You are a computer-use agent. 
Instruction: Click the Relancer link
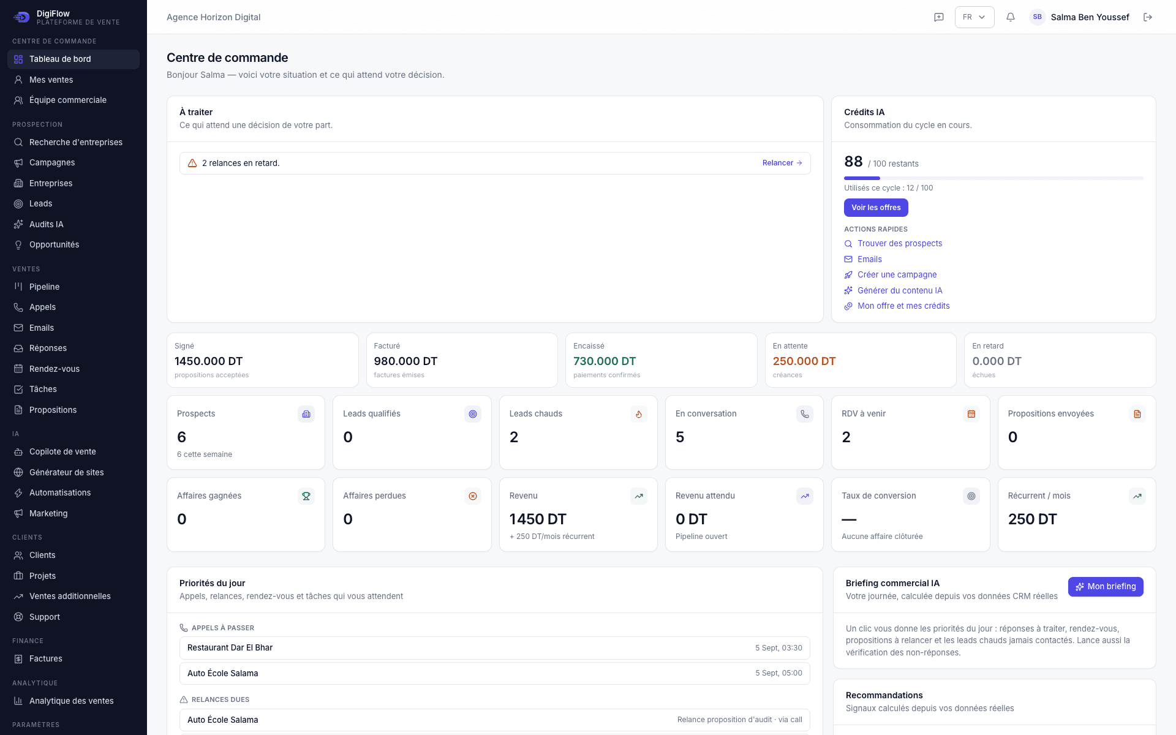(x=782, y=163)
